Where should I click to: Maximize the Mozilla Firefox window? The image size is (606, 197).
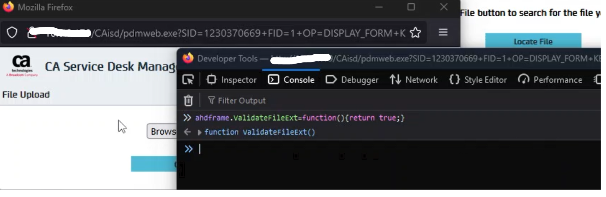[411, 7]
